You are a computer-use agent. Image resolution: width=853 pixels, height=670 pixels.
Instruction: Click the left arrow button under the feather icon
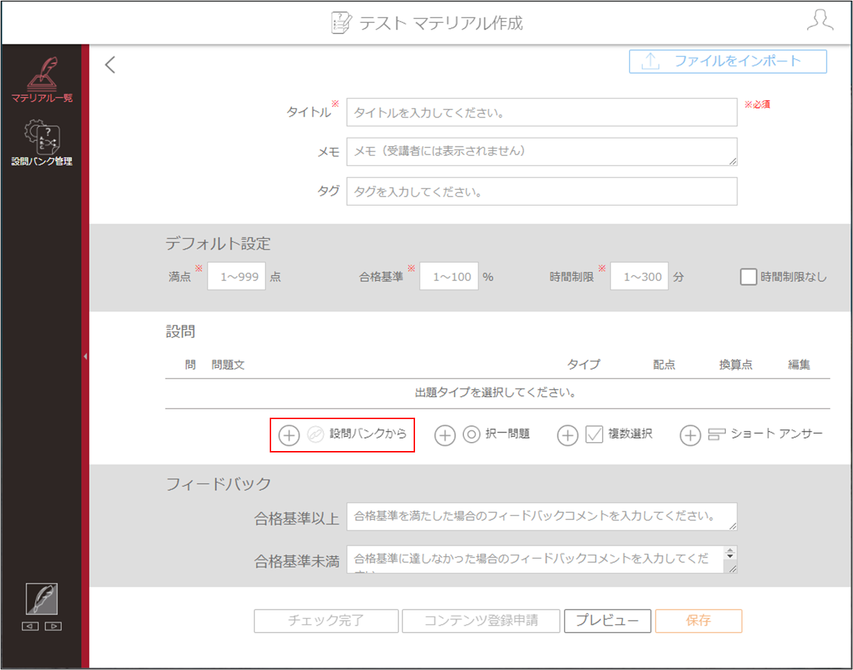coord(31,626)
